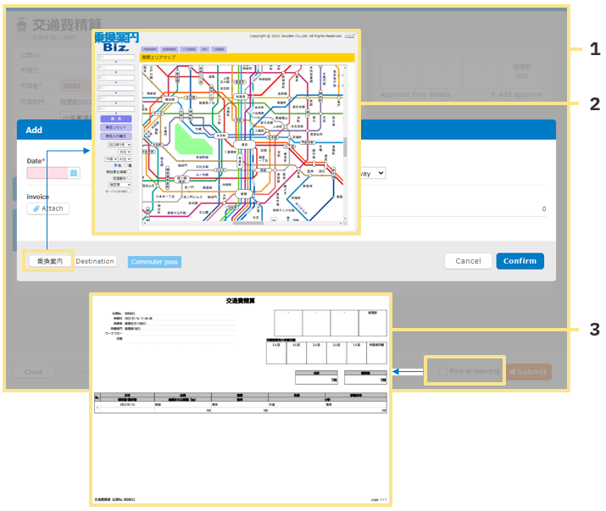
Task: Click the first tab above the area map
Action: pos(148,50)
